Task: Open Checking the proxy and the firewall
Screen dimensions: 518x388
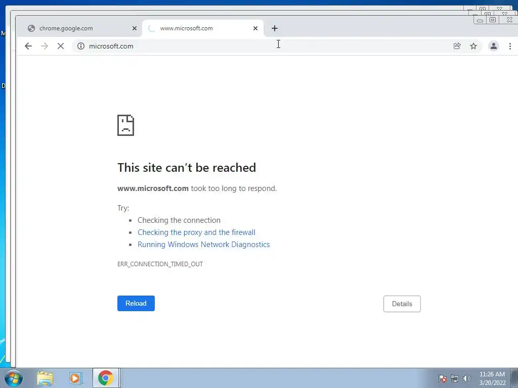Action: pos(196,232)
